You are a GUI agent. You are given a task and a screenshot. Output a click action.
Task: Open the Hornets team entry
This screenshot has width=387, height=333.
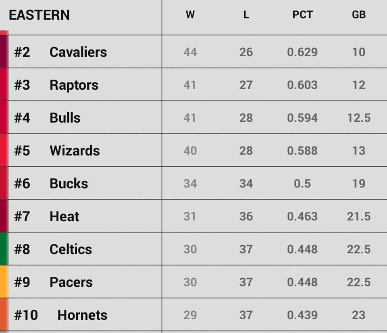(x=82, y=315)
